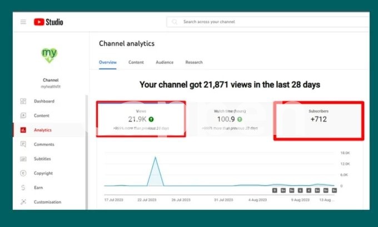The width and height of the screenshot is (378, 227).
Task: Switch to the Content analytics tab
Action: [x=136, y=62]
